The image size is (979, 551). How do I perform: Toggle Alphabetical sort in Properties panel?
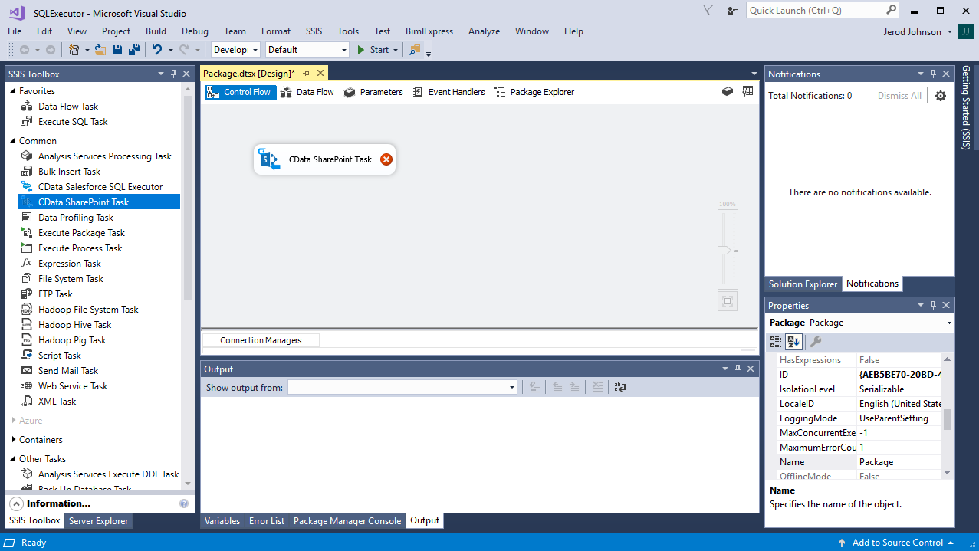[793, 342]
